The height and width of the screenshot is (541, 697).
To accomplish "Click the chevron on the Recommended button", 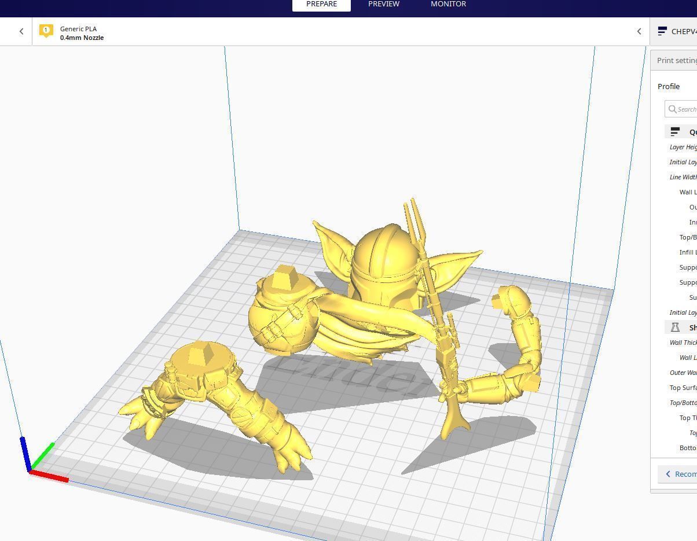I will 668,474.
